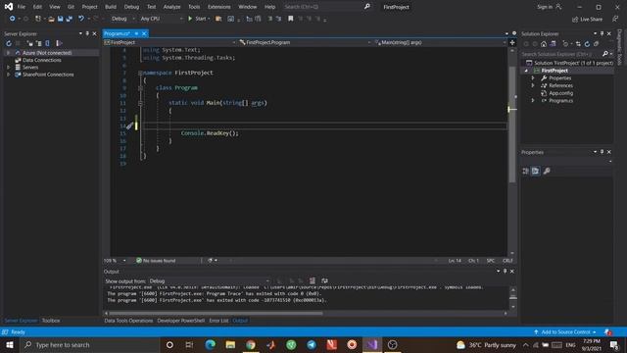
Task: Click the Undo icon in the toolbar
Action: pyautogui.click(x=81, y=19)
